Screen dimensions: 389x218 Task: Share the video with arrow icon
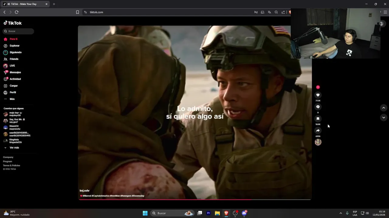click(x=318, y=130)
